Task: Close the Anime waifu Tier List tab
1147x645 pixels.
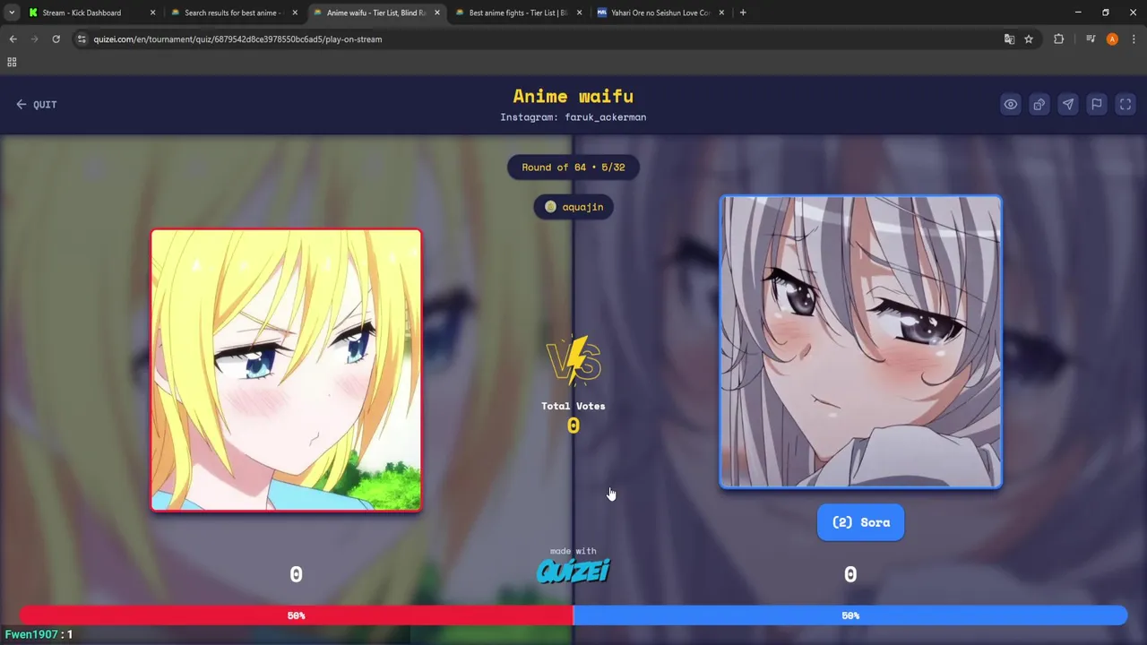Action: click(x=437, y=13)
